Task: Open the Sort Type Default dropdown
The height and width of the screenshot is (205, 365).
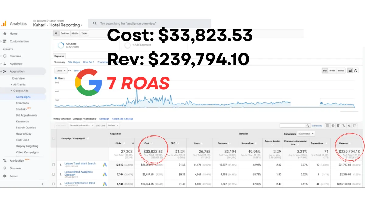Action: 113,125
